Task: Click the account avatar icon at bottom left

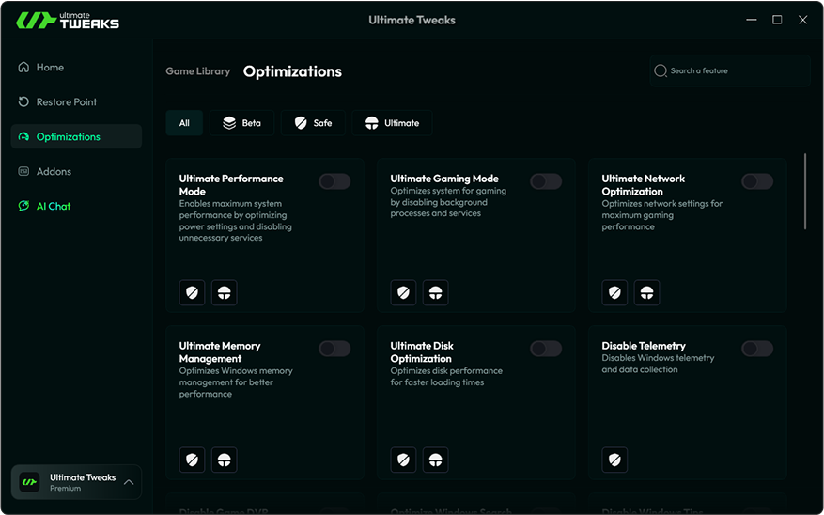Action: [30, 482]
